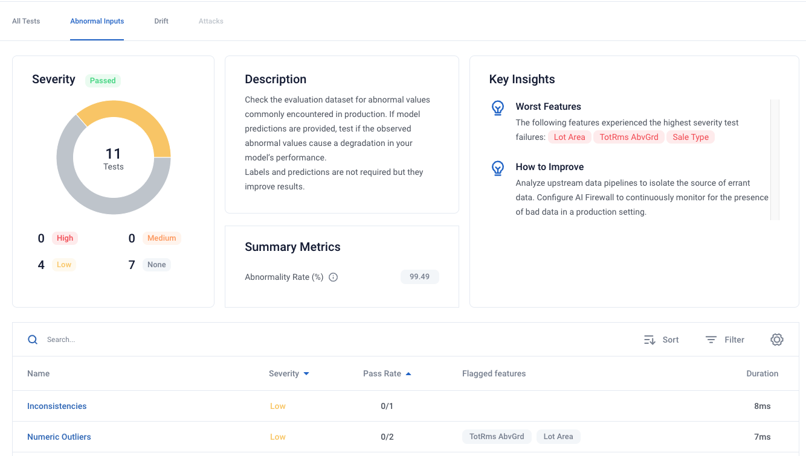Toggle Severity column sort arrow
This screenshot has height=456, width=806.
click(306, 374)
